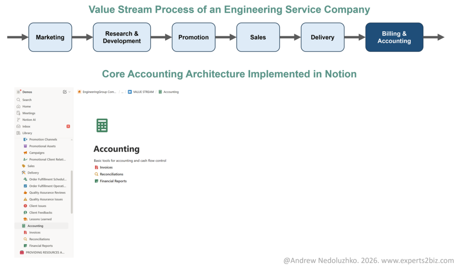Click the Campaigns megaphone icon

tap(25, 153)
